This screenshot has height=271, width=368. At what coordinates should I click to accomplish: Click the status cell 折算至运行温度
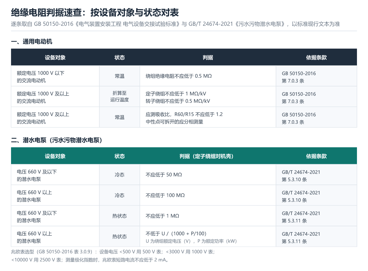[120, 97]
